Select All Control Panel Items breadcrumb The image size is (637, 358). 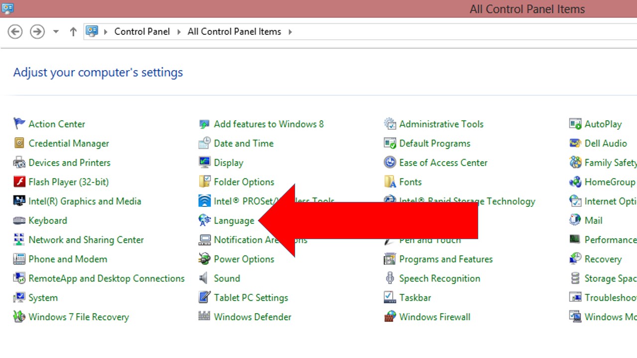point(234,32)
